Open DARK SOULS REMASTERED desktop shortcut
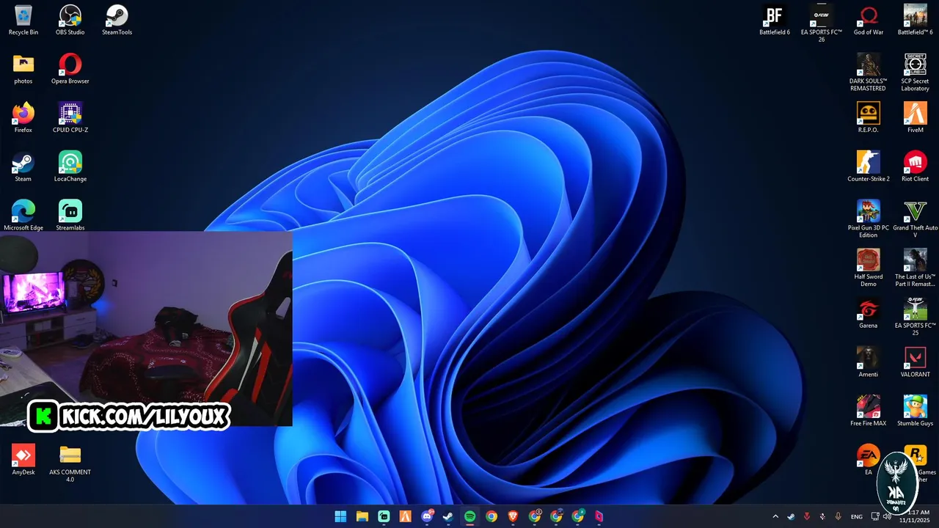Image resolution: width=939 pixels, height=528 pixels. 869,72
